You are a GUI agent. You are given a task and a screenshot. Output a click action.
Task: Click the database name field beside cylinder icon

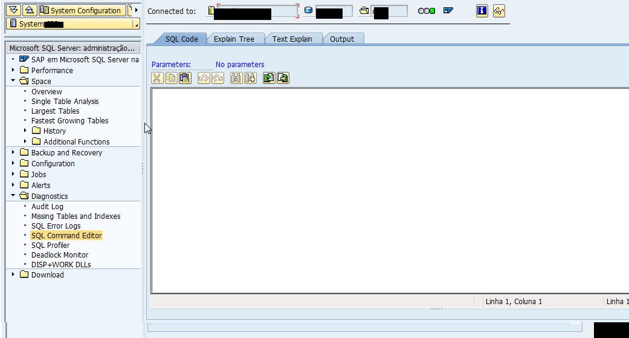tap(334, 11)
